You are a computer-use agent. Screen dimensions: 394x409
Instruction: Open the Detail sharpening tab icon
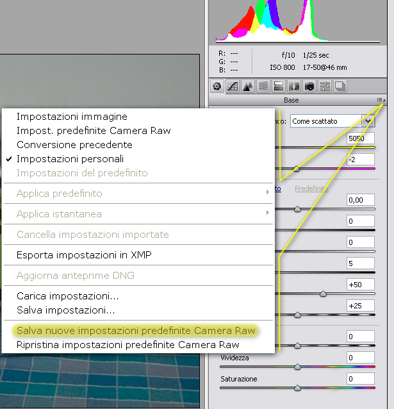[248, 86]
